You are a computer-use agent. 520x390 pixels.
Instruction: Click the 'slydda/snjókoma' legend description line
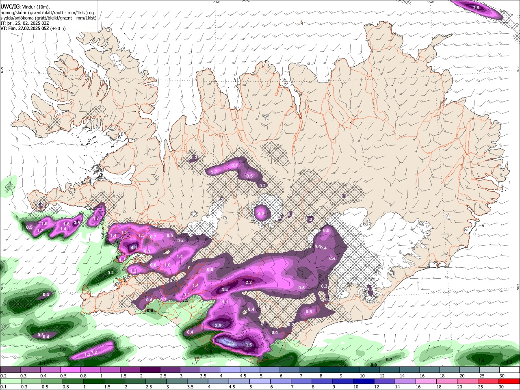coord(48,18)
